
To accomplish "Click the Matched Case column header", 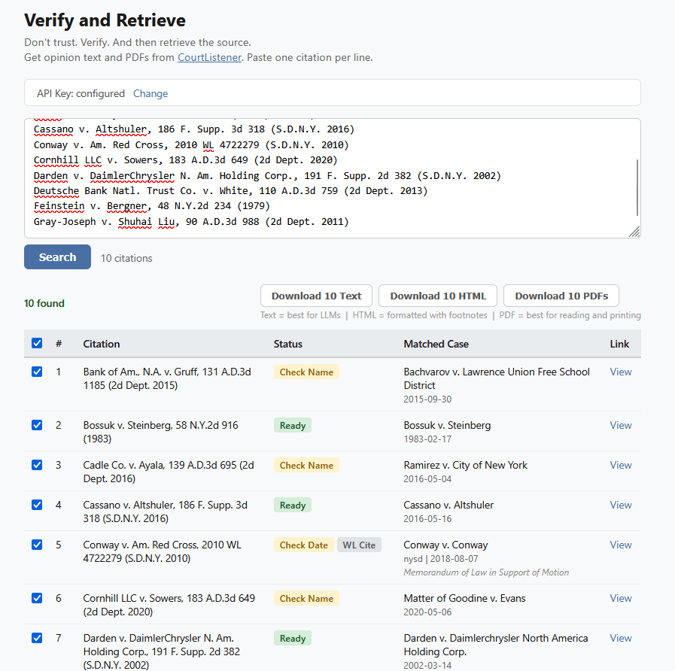I will click(436, 344).
